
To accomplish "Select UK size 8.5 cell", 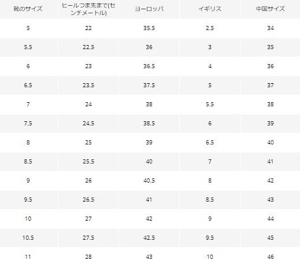I will tap(210, 200).
